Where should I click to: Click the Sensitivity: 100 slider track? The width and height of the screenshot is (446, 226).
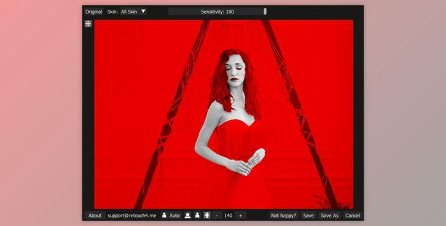[218, 12]
